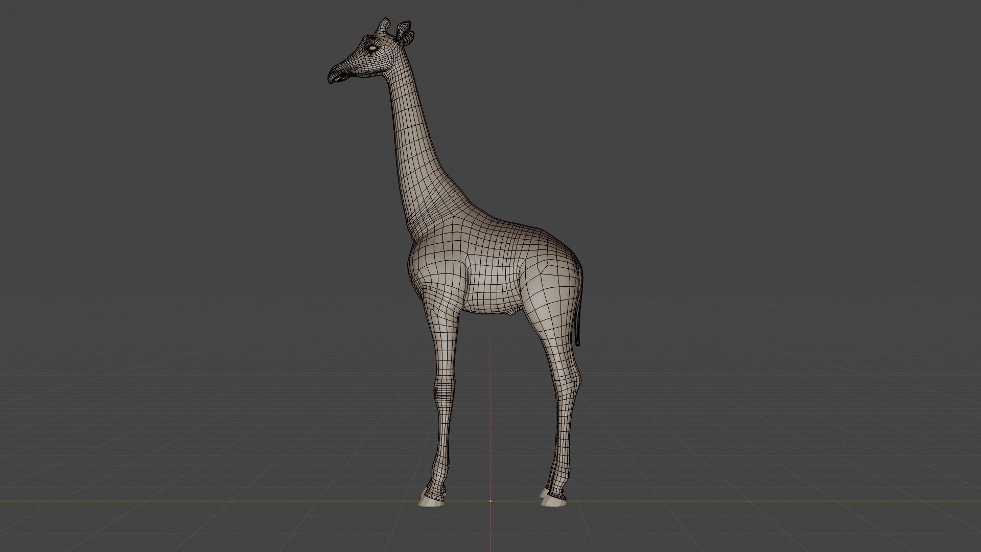The image size is (981, 552).
Task: Click the giraffe's rear hoof
Action: (555, 501)
